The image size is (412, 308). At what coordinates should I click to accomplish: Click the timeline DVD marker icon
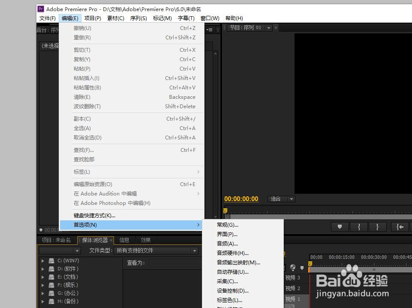293,267
